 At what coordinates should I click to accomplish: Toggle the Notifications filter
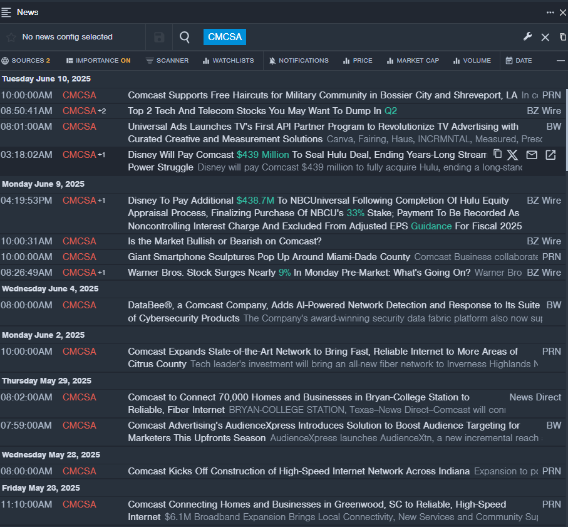pyautogui.click(x=299, y=61)
